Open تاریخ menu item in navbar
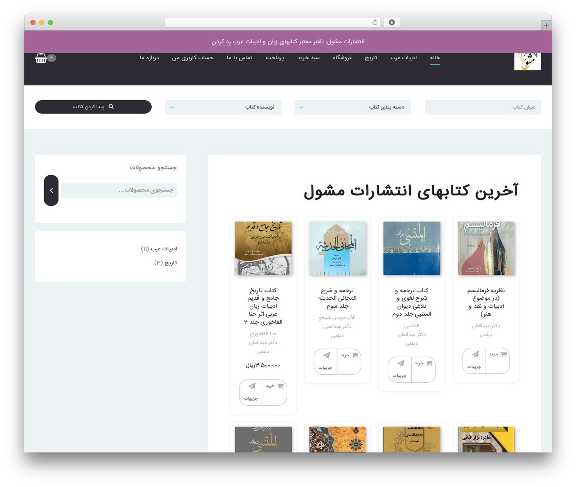 (371, 58)
